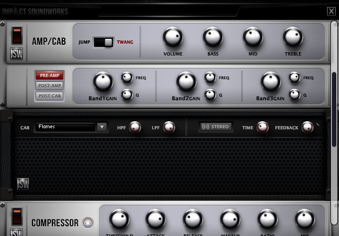Click the Band3 Gain knob
This screenshot has width=339, height=236.
tap(270, 82)
